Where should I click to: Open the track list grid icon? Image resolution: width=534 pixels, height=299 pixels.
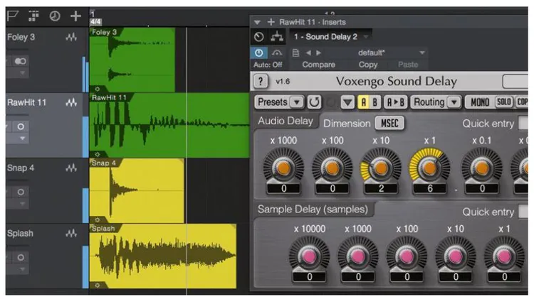point(33,16)
